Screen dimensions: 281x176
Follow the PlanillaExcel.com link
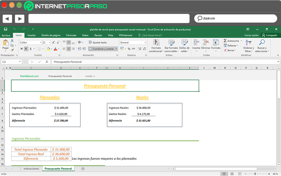point(30,76)
